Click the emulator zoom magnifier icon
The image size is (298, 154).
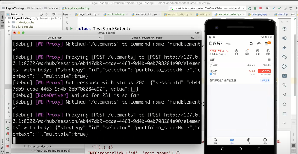[x=284, y=85]
